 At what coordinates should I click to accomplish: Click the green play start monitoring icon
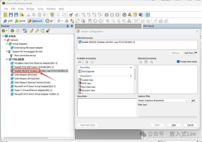click(x=12, y=31)
